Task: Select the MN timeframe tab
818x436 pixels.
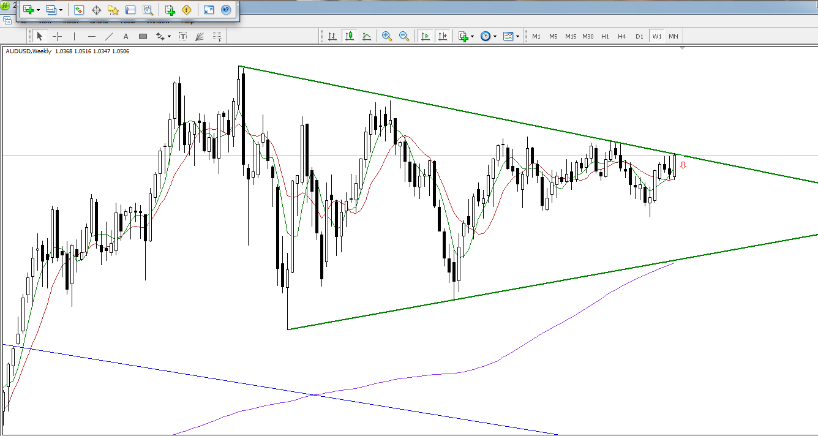Action: [x=674, y=37]
